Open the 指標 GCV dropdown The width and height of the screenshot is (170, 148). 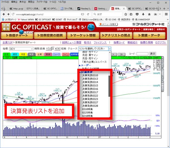click(x=21, y=49)
